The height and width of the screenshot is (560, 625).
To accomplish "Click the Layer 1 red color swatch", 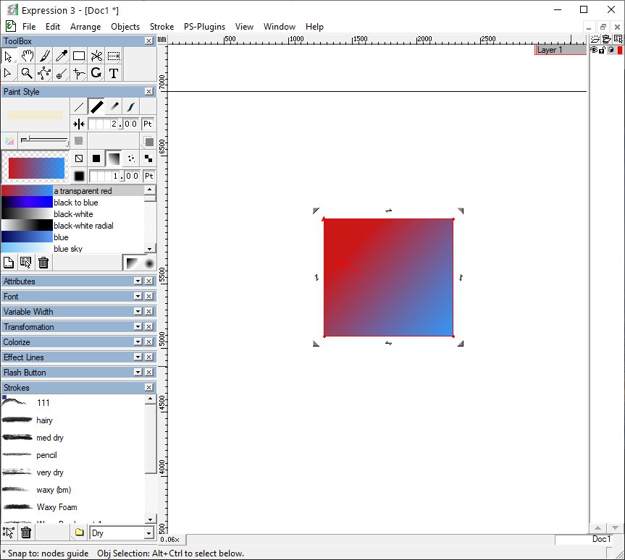I will click(x=620, y=50).
